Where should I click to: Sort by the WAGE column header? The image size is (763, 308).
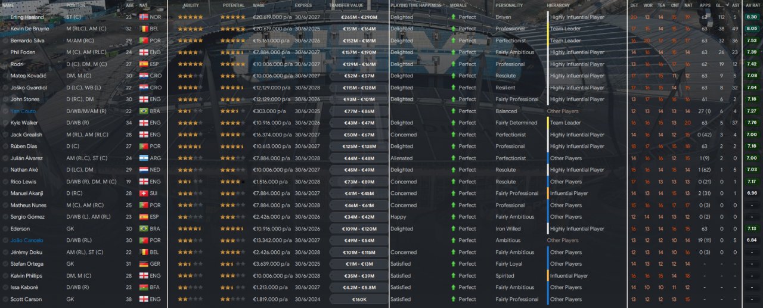click(259, 5)
